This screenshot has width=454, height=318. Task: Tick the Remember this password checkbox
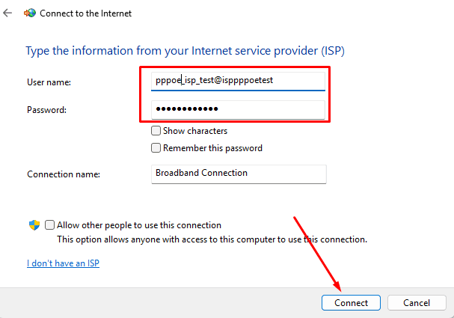click(156, 148)
